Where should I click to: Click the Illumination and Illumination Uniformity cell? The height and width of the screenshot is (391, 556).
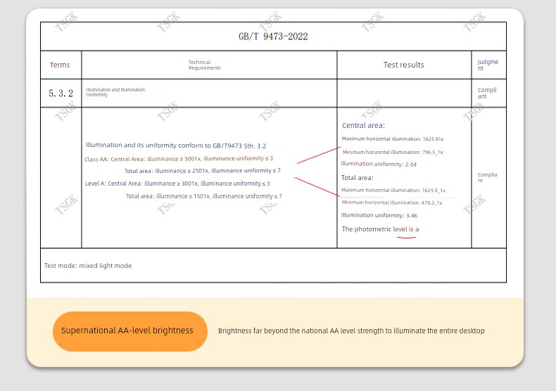(x=115, y=92)
